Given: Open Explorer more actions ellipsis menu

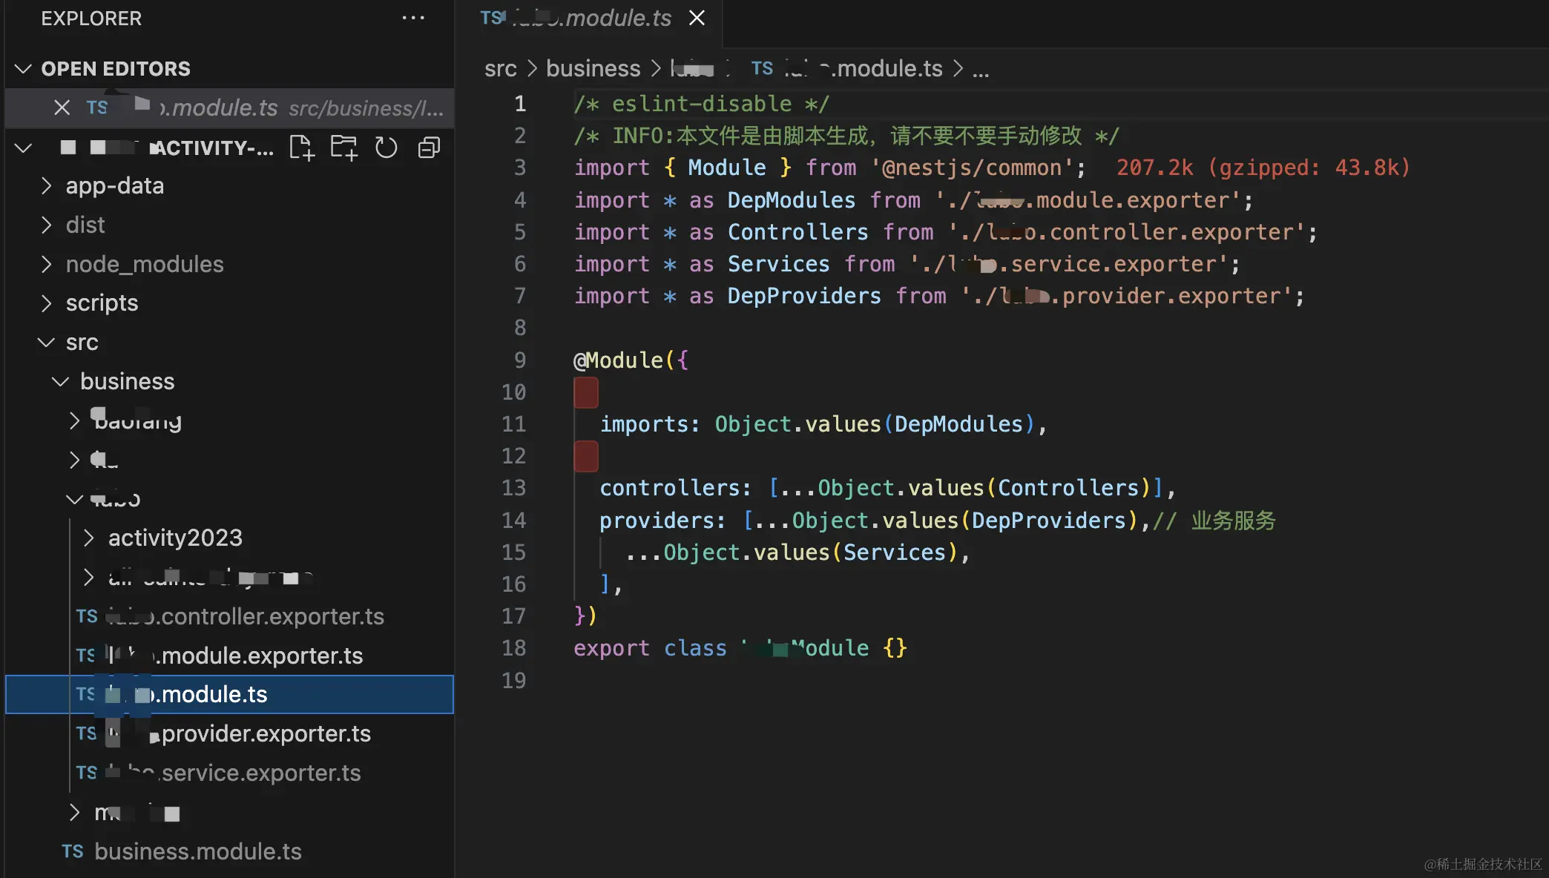Looking at the screenshot, I should [413, 18].
